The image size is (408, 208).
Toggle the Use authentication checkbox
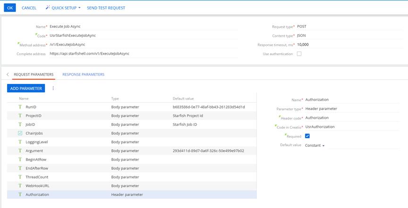point(299,54)
